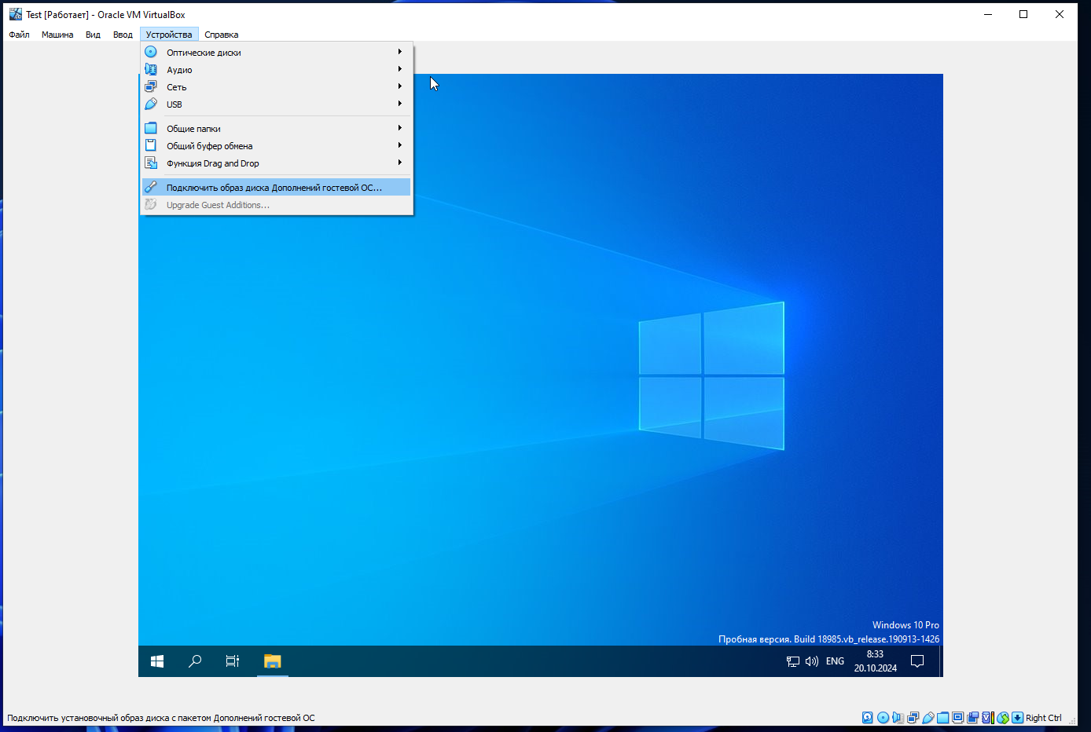1091x732 pixels.
Task: Maximize the VirtualBox window
Action: click(1023, 14)
